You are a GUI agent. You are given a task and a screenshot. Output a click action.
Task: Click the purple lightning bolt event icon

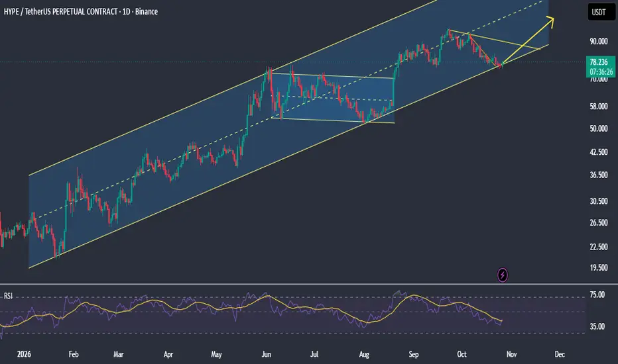coord(502,275)
